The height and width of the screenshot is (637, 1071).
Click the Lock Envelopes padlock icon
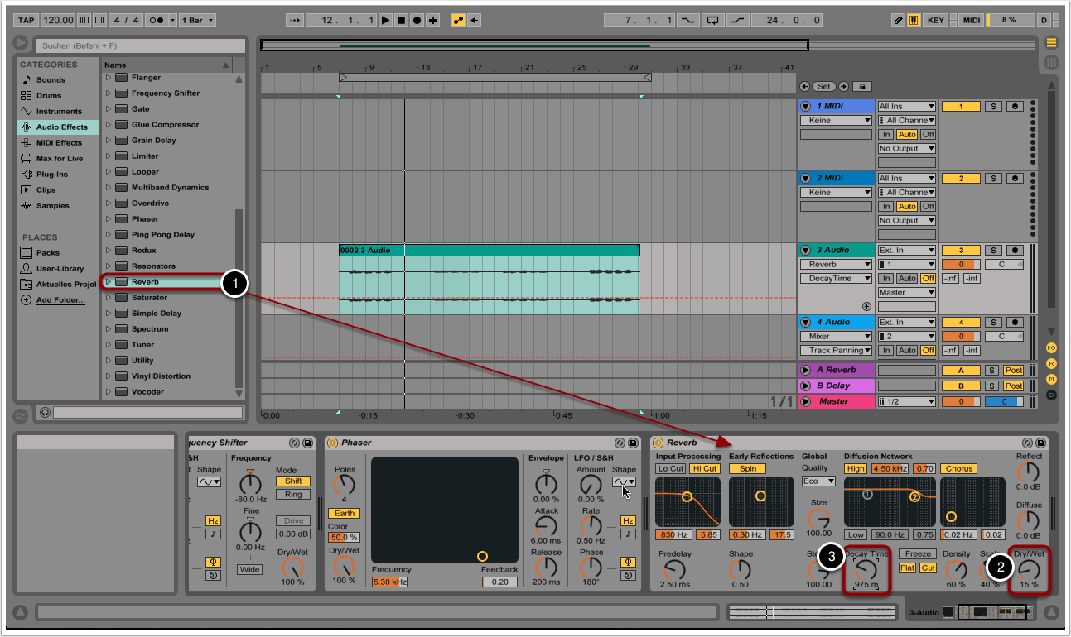click(x=862, y=86)
